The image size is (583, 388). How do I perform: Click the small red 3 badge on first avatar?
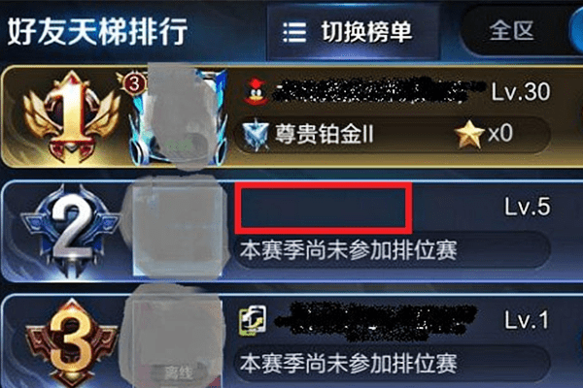point(133,84)
